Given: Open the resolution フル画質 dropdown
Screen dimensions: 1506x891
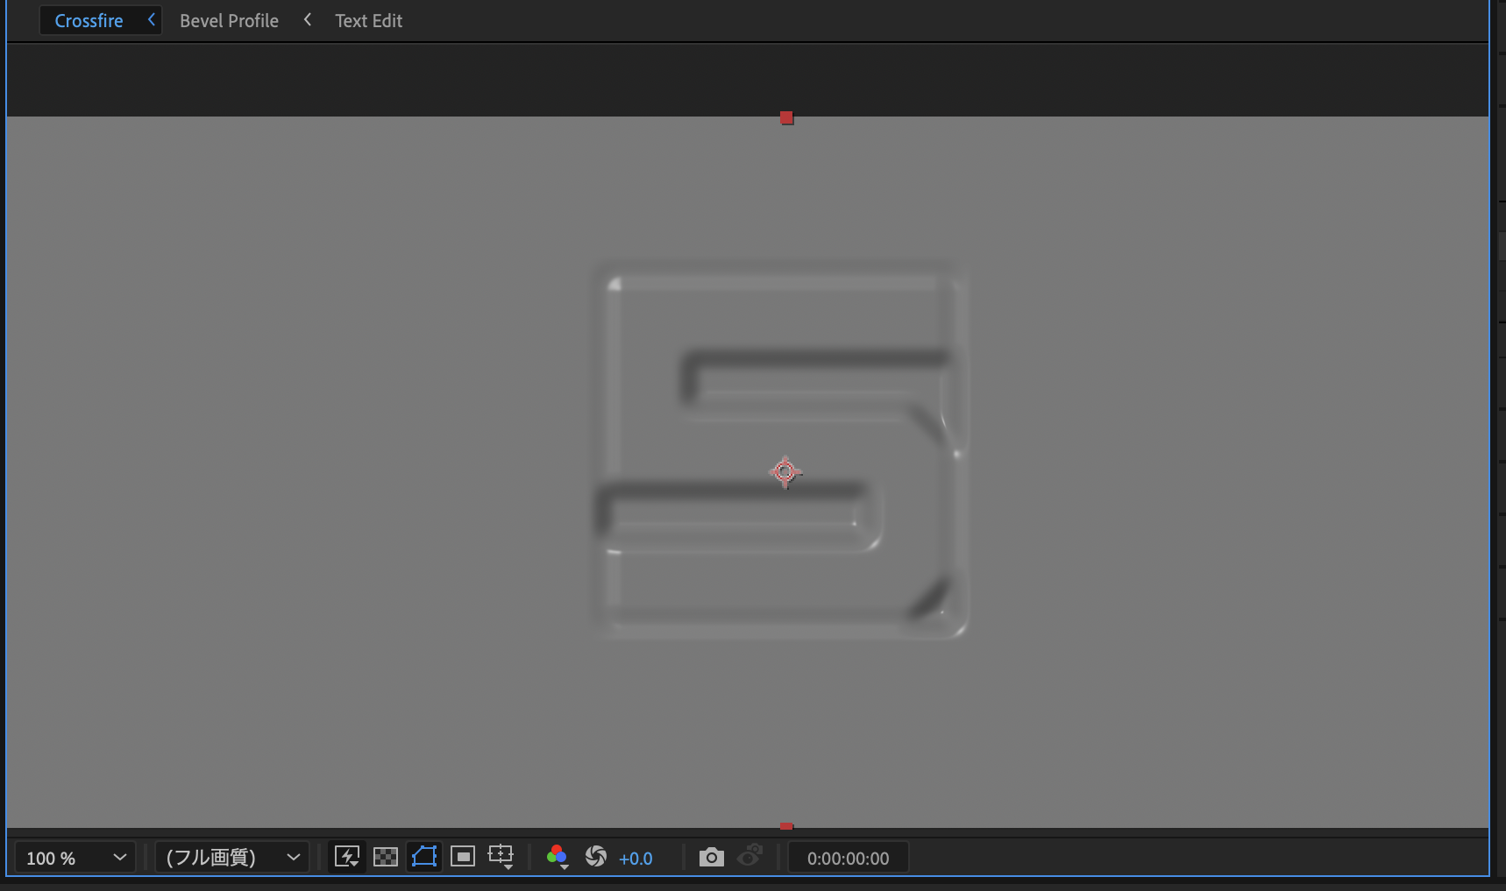Looking at the screenshot, I should [231, 857].
